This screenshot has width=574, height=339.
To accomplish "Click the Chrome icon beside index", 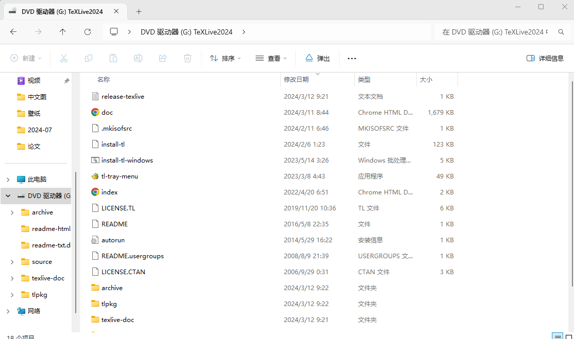I will coord(95,192).
